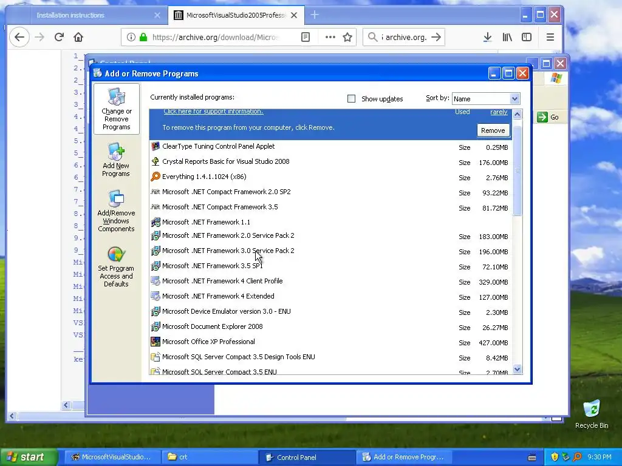The width and height of the screenshot is (622, 466).
Task: Click the 329.00MB size value
Action: click(x=493, y=282)
